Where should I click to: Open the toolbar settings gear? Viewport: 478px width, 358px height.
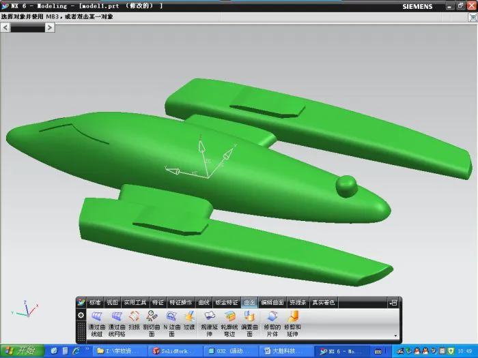pos(81,315)
